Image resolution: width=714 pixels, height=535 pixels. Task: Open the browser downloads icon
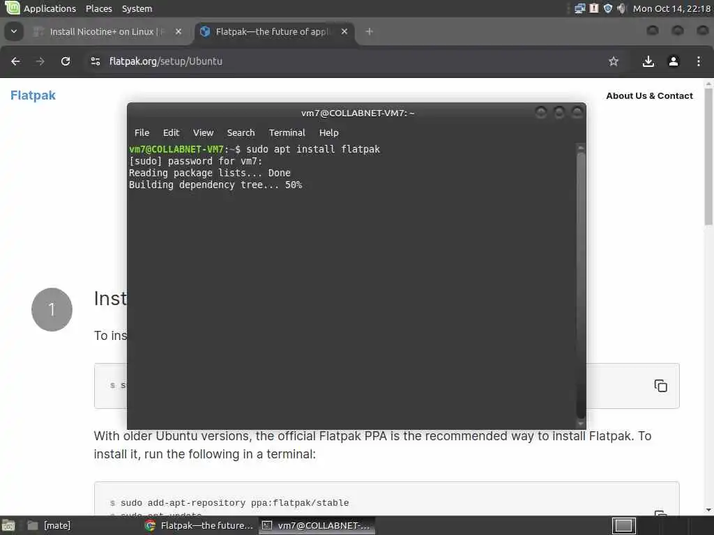click(648, 61)
